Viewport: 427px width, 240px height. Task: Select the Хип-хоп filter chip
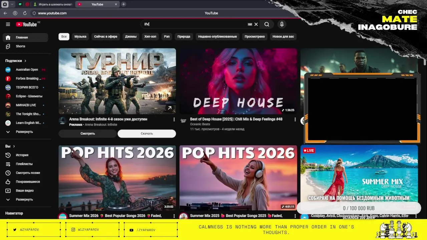[150, 37]
